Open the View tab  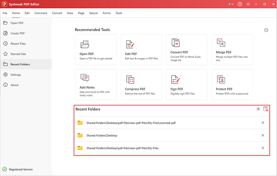(70, 13)
